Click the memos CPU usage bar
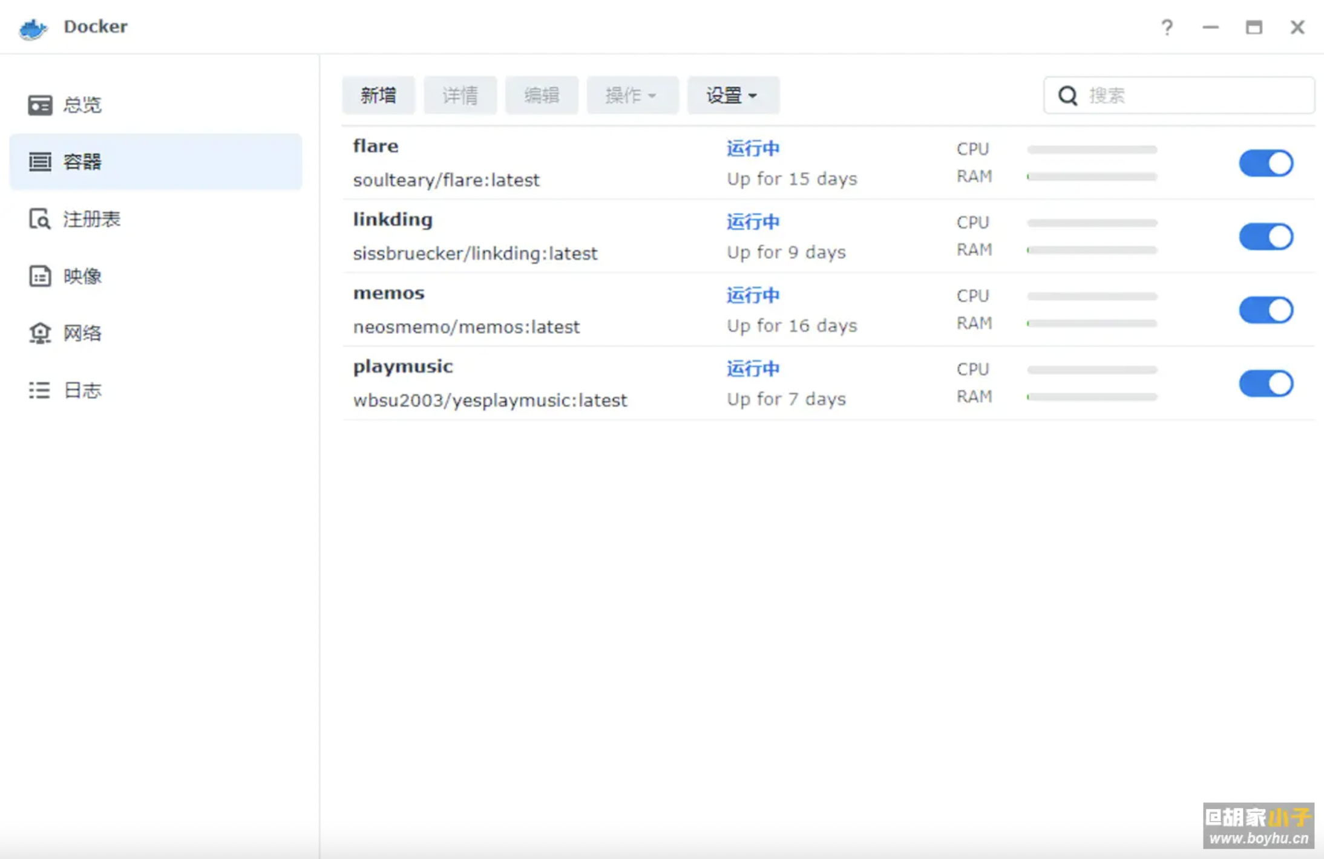 (x=1092, y=296)
